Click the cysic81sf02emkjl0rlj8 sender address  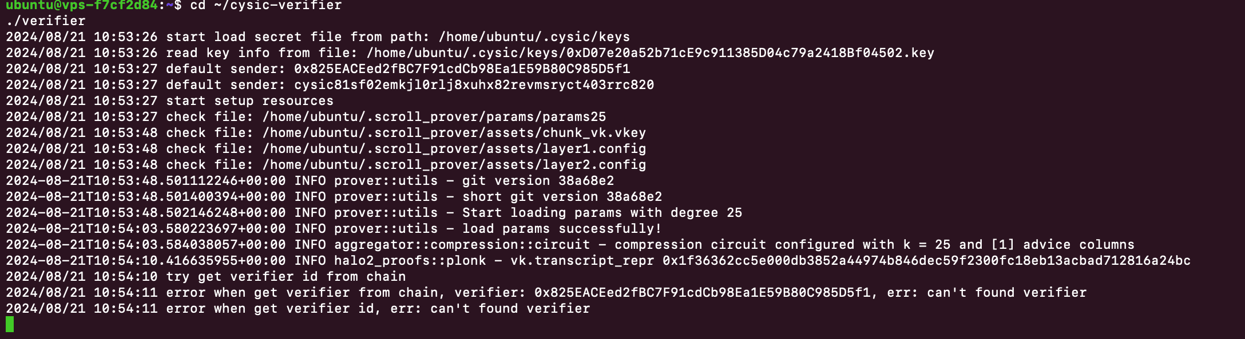pyautogui.click(x=474, y=85)
